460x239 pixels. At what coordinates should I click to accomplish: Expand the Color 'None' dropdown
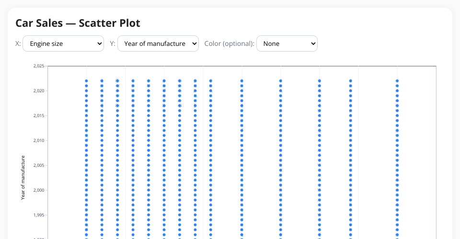[x=287, y=43]
